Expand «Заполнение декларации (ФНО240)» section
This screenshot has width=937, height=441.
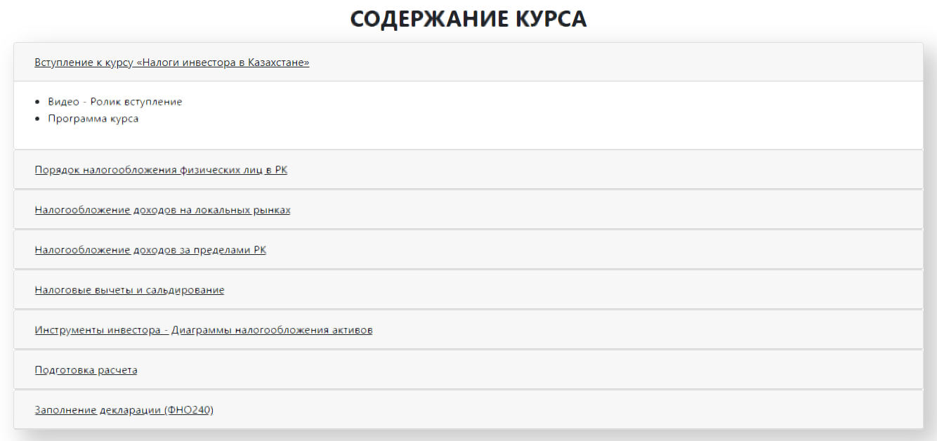pos(124,410)
